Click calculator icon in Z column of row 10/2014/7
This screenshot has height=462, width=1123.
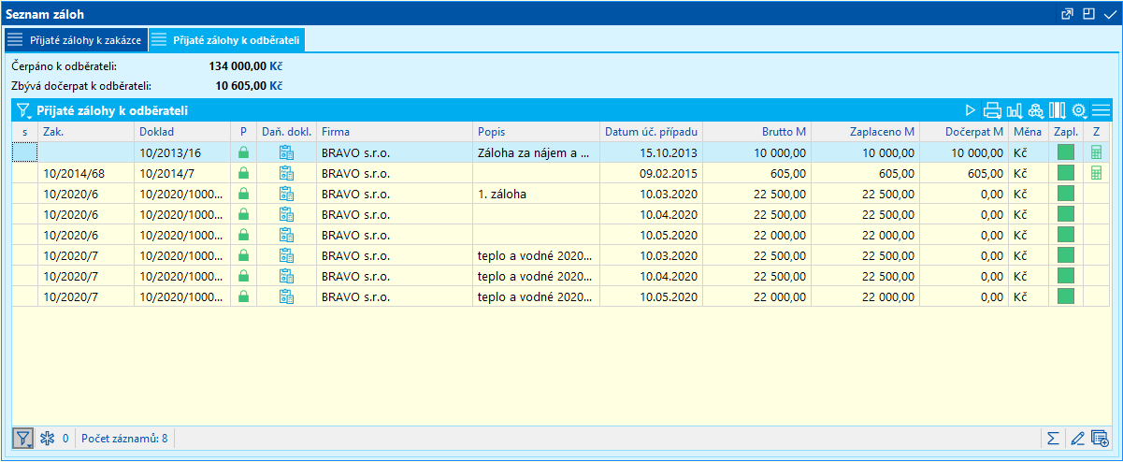(x=1097, y=173)
